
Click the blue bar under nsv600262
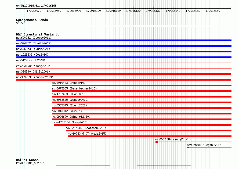(x=124, y=40)
